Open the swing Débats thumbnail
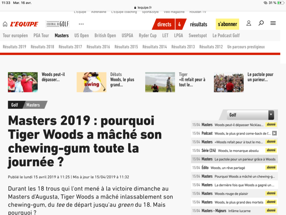286x215 pixels. pyautogui.click(x=91, y=82)
